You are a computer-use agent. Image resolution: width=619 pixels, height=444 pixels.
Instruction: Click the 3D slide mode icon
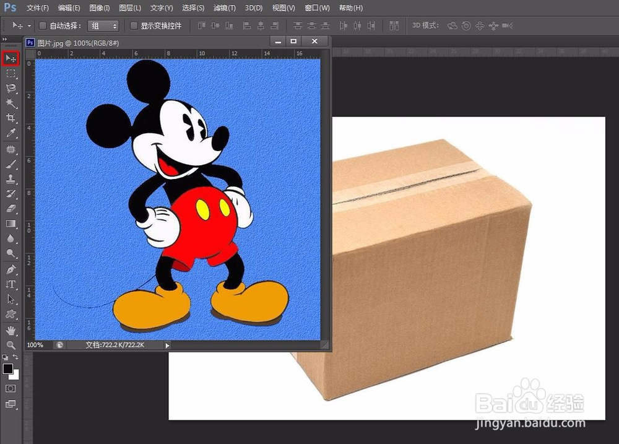493,25
